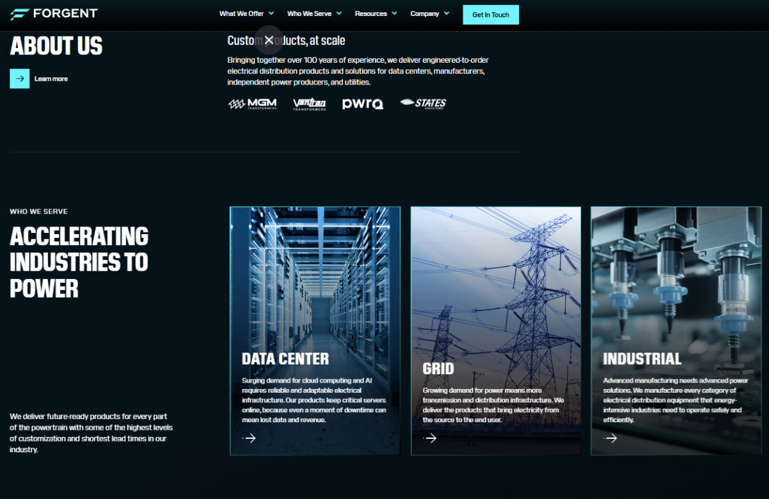
Task: Open the Resources dropdown menu
Action: 376,13
